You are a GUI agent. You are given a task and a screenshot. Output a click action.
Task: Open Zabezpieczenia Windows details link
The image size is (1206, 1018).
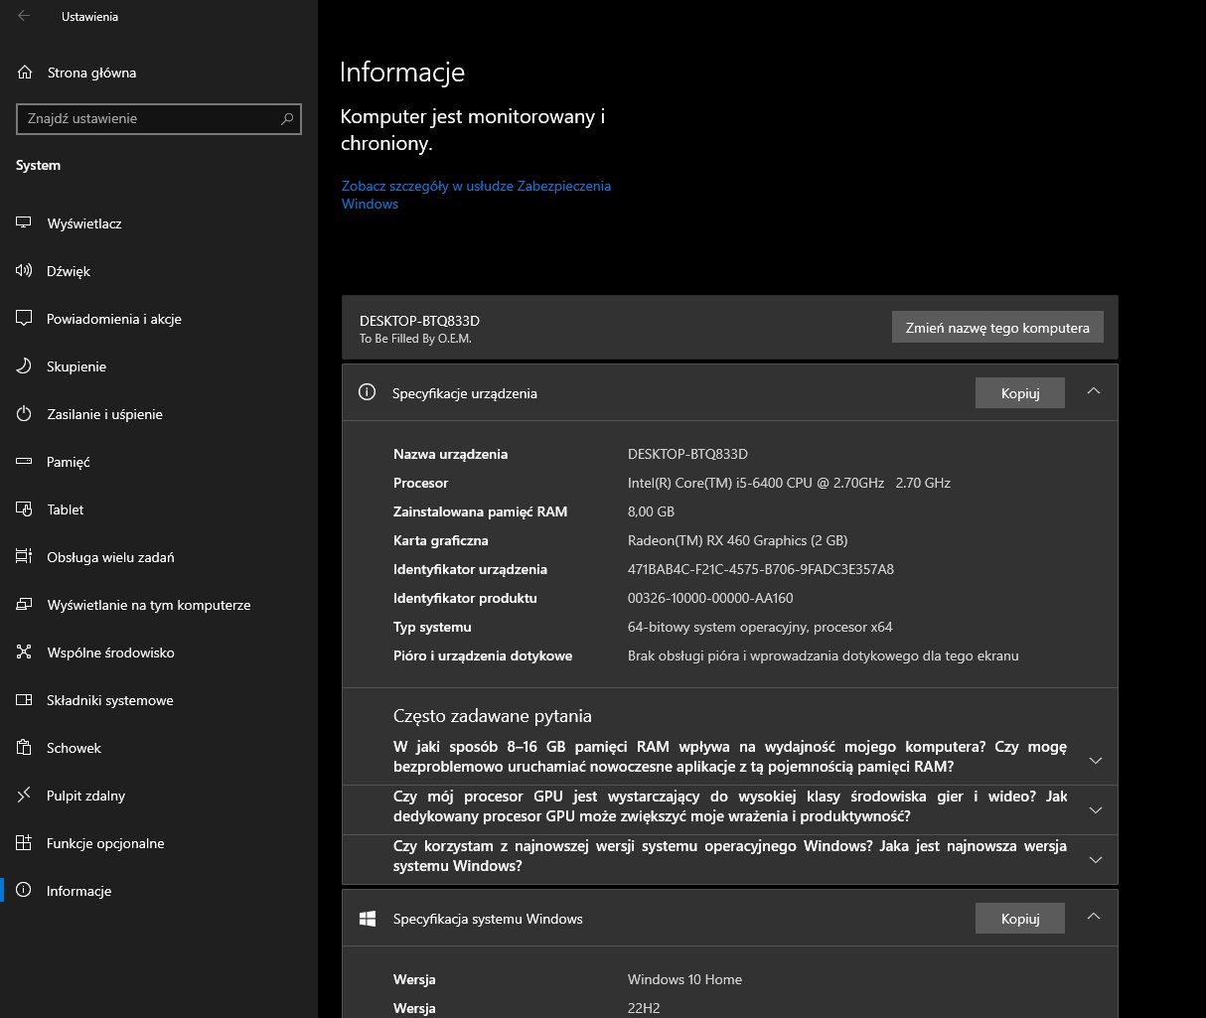pyautogui.click(x=476, y=195)
